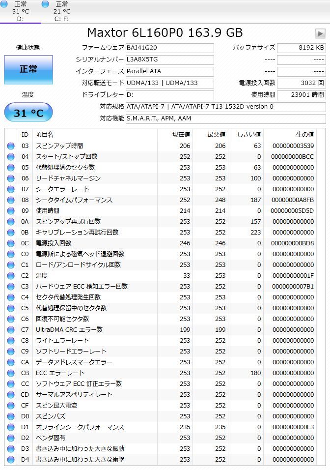Open the D: disk tab
The height and width of the screenshot is (470, 330).
[21, 11]
